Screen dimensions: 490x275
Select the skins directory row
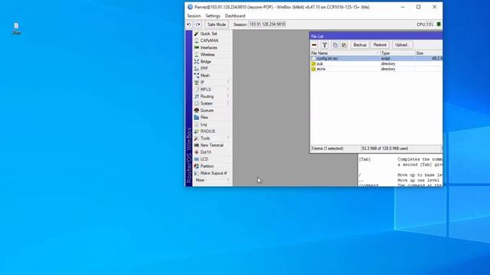pos(376,69)
